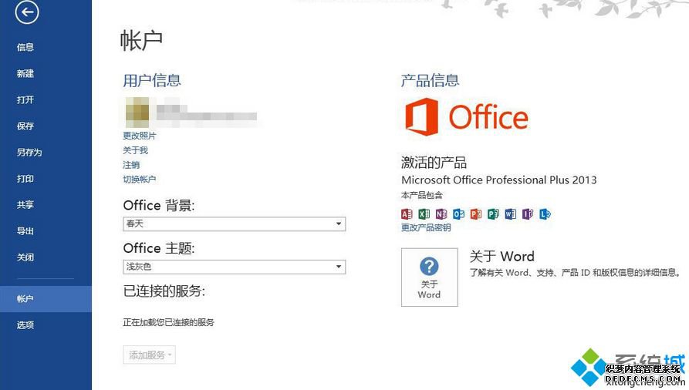Click 保存 in the left menu

click(25, 126)
